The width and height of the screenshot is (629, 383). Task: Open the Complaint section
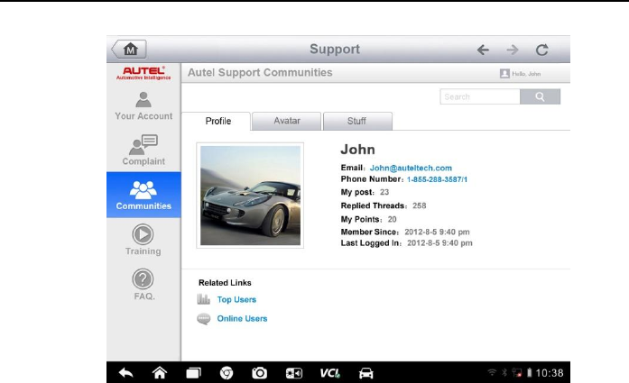[x=143, y=150]
